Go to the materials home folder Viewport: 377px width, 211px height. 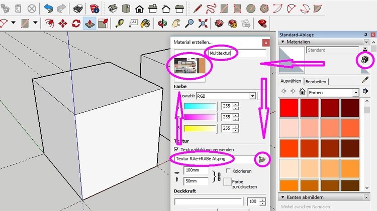coord(302,91)
